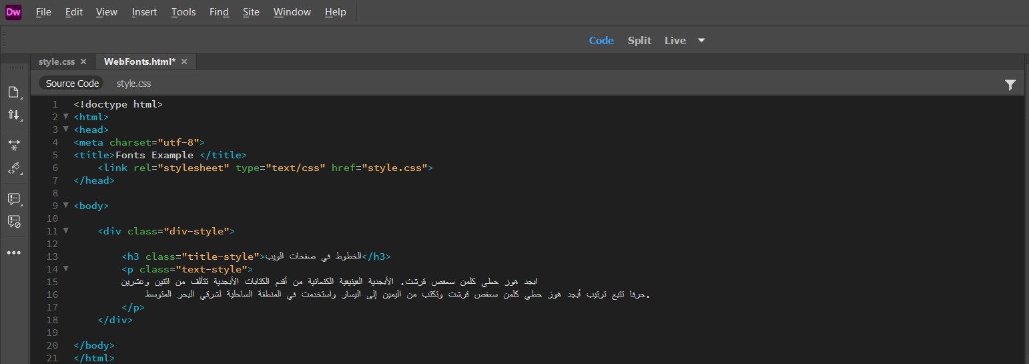This screenshot has width=1029, height=364.
Task: Close the WebFonts.html tab
Action: click(184, 61)
